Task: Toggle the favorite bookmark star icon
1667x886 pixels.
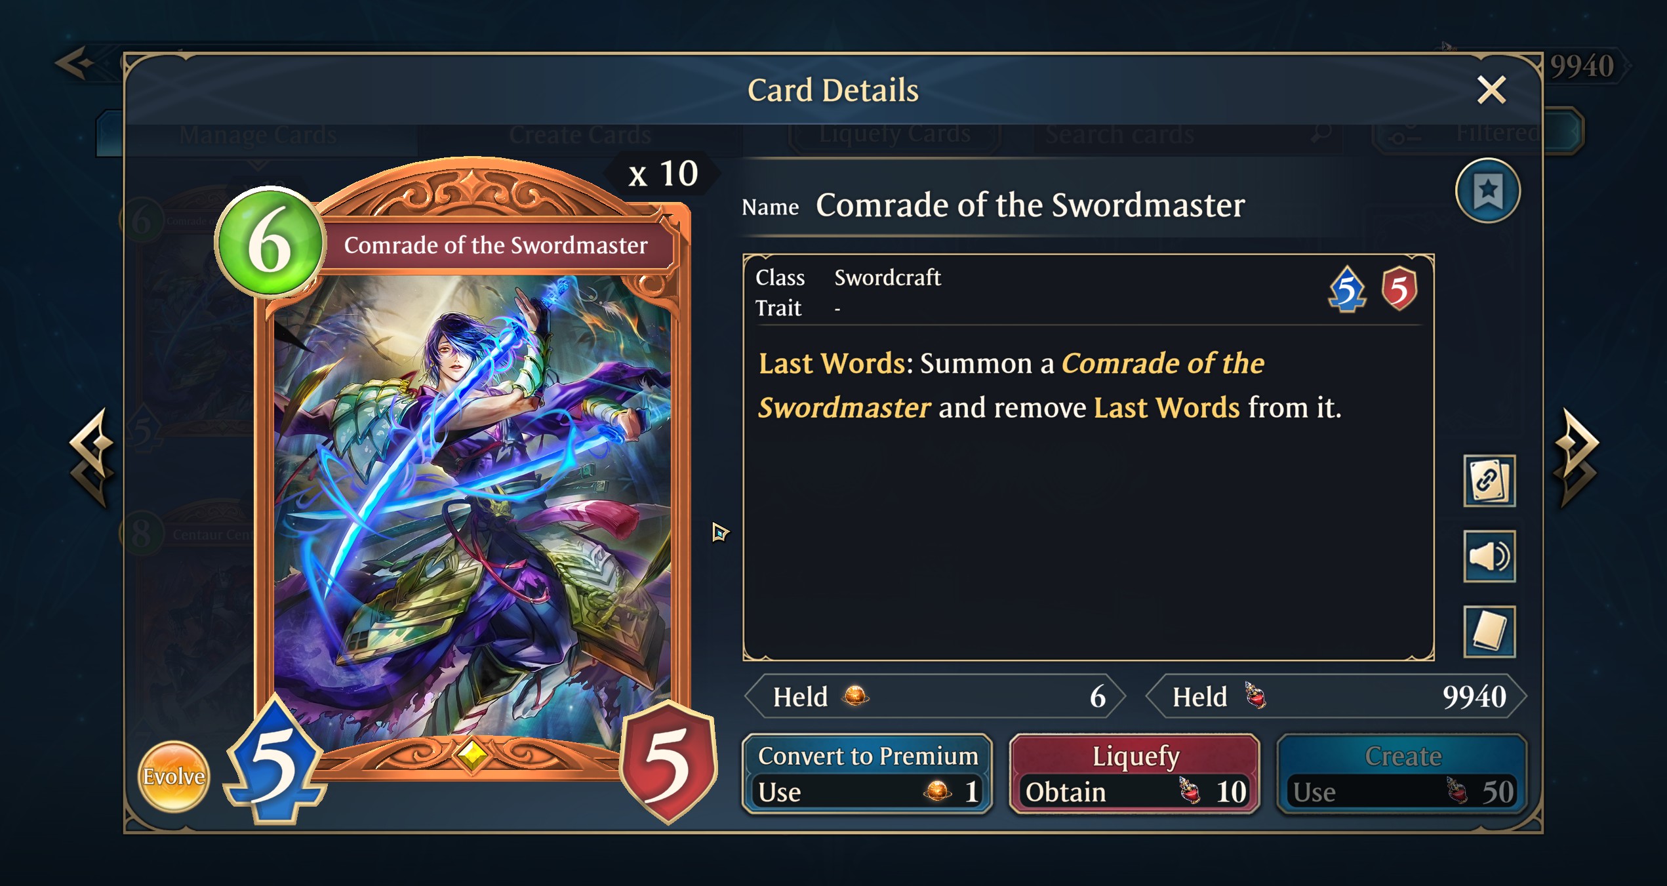Action: pos(1487,191)
